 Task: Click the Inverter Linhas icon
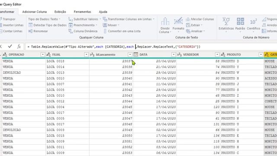point(1,25)
